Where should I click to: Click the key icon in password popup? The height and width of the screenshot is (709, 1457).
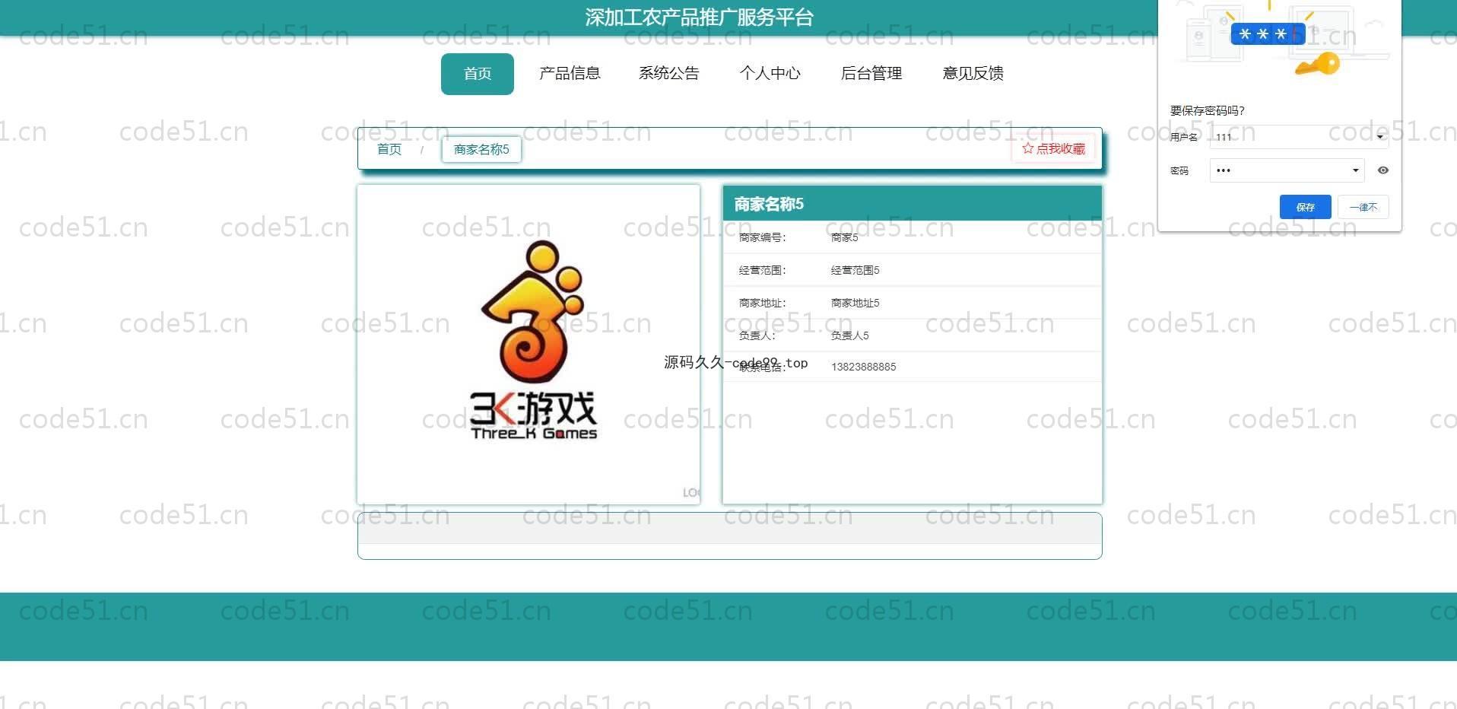tap(1319, 64)
